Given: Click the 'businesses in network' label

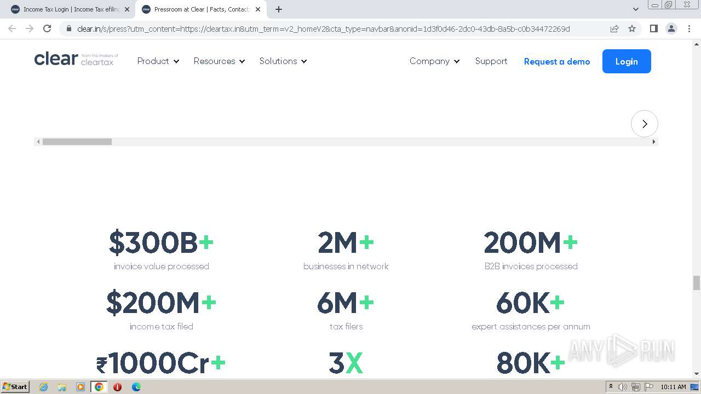Looking at the screenshot, I should point(346,266).
